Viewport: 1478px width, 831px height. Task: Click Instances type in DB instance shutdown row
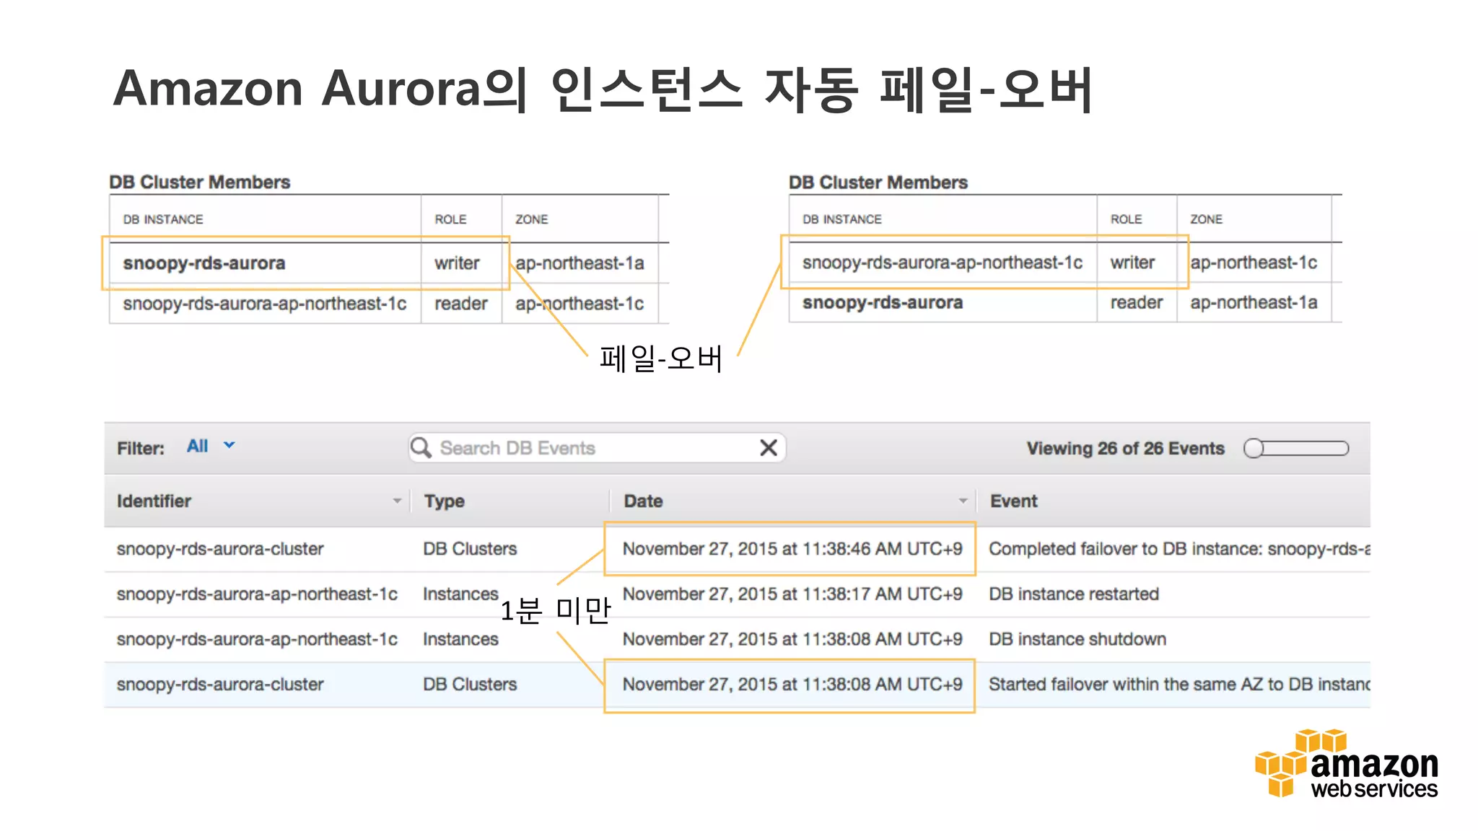(460, 639)
